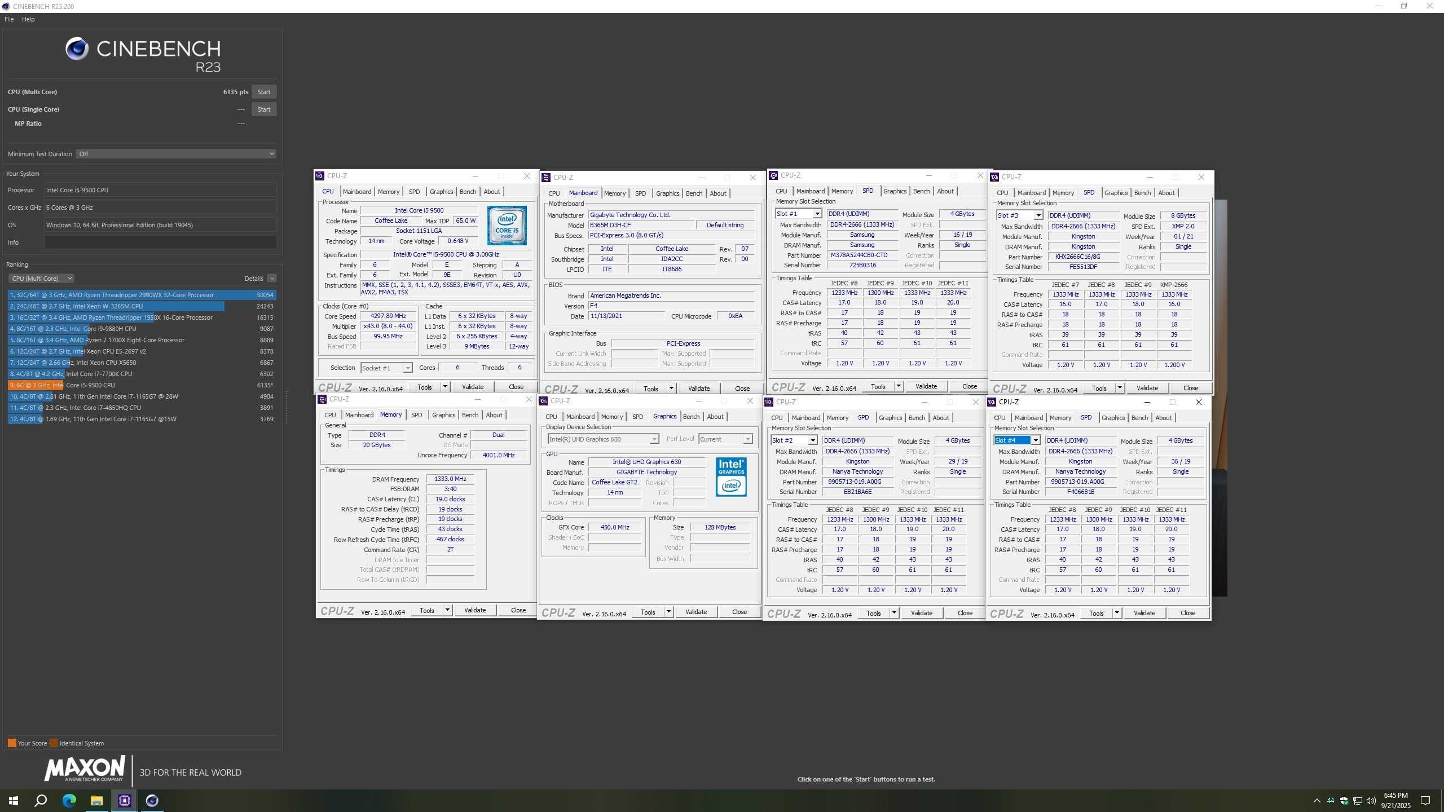The width and height of the screenshot is (1444, 812).
Task: Click the Processor field Intel Core i5-9500 CPU
Action: tap(160, 190)
